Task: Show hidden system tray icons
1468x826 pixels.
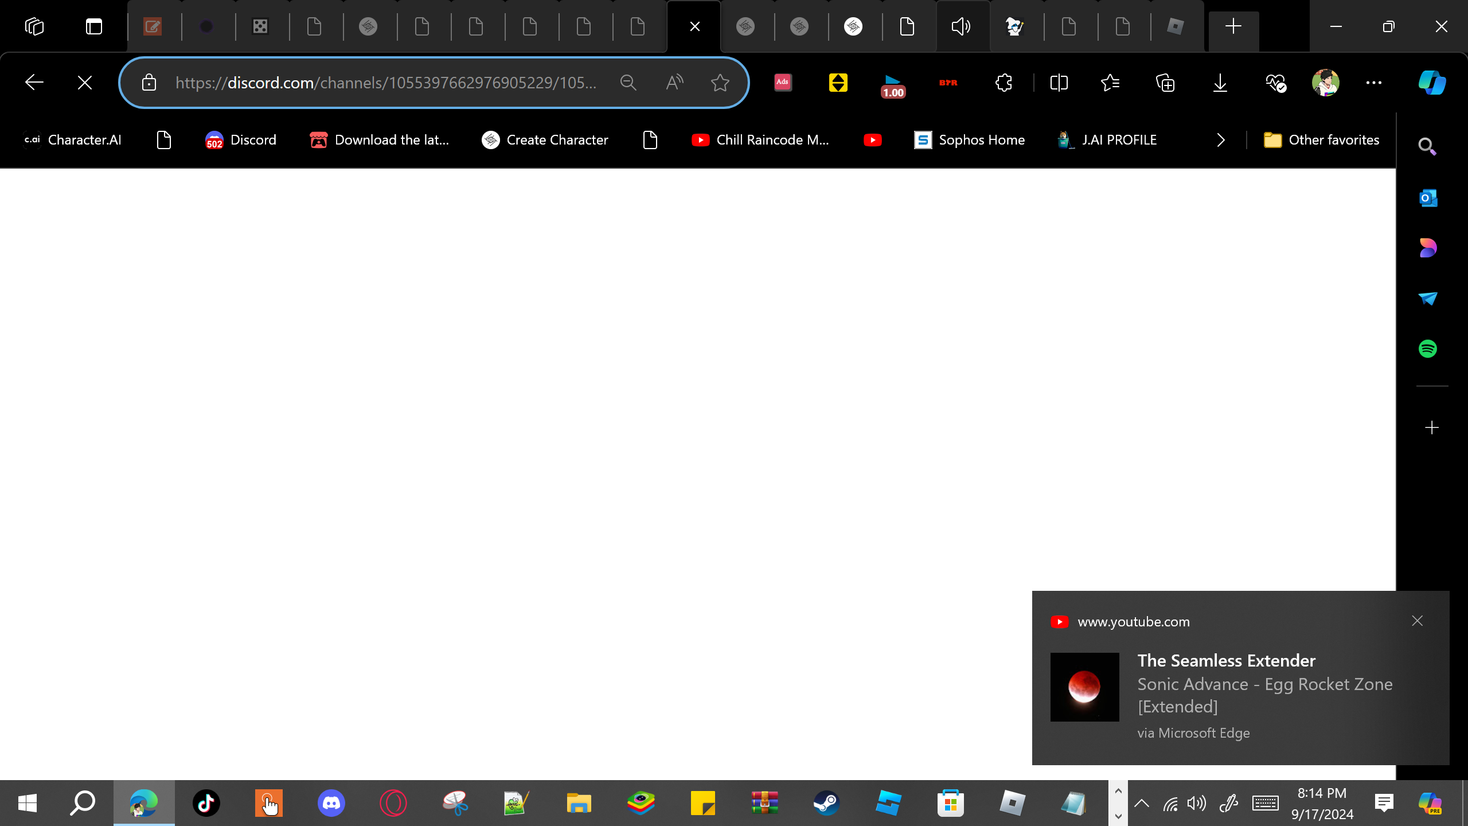Action: [1142, 803]
